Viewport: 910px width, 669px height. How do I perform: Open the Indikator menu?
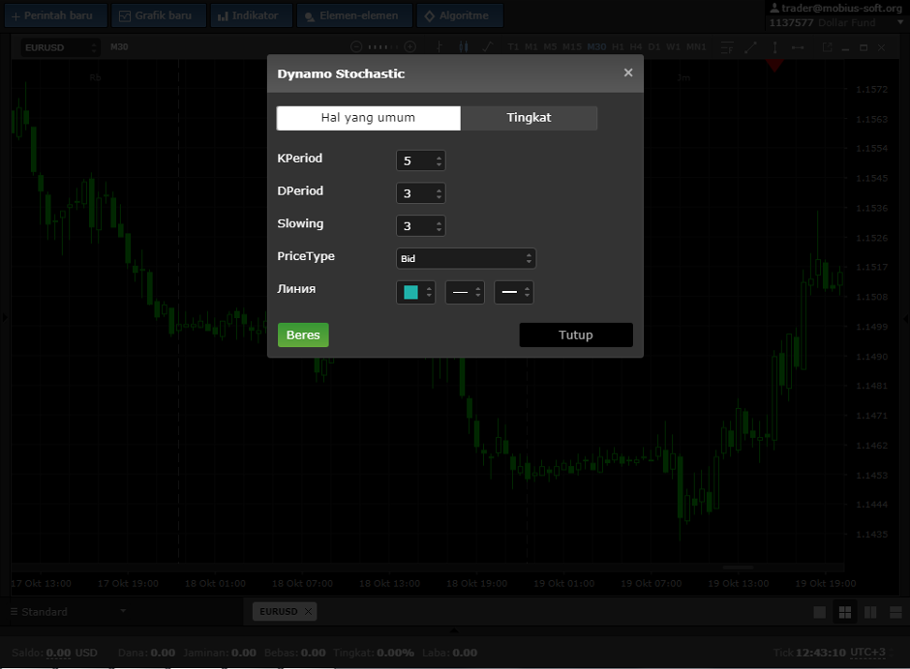coord(252,15)
